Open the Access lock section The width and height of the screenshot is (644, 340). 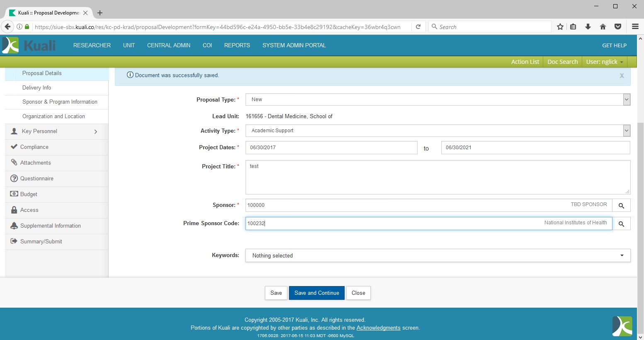29,210
